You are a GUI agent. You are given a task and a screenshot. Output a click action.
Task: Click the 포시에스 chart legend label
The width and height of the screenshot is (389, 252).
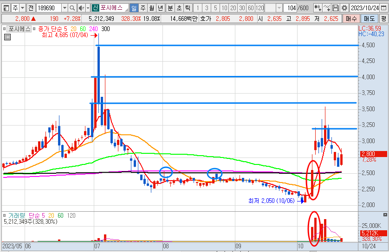pyautogui.click(x=19, y=29)
